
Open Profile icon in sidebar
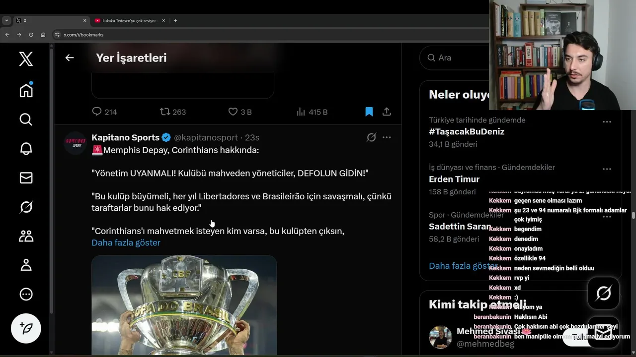(x=26, y=265)
